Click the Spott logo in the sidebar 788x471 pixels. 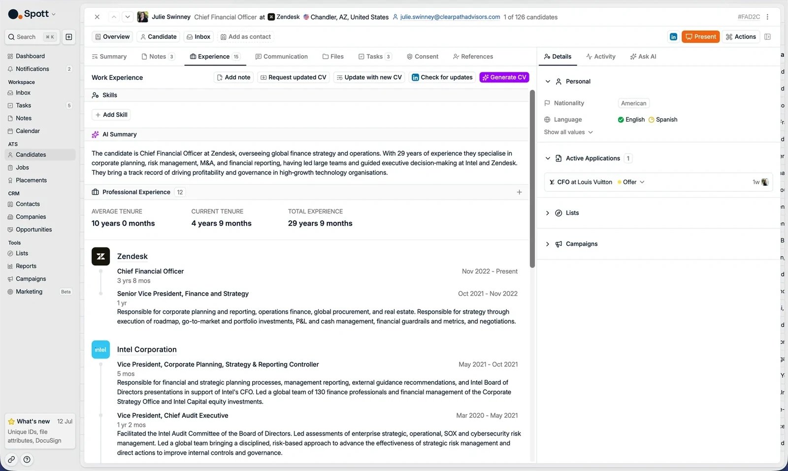click(x=28, y=14)
